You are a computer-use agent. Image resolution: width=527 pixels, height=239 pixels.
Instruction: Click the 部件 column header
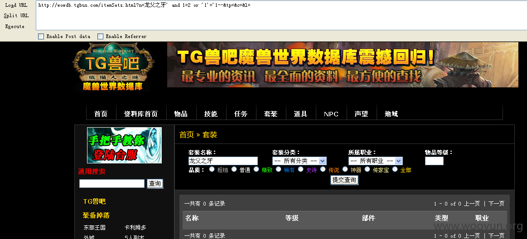click(368, 218)
